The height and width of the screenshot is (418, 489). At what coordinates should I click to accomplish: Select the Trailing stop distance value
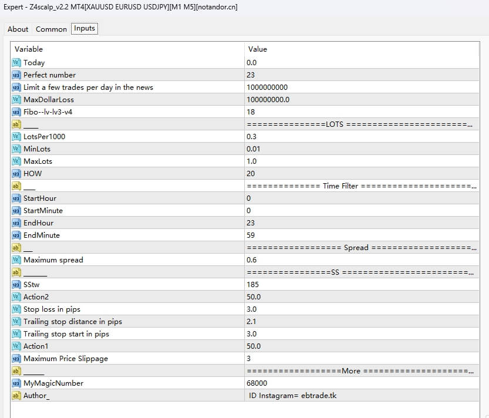(360, 322)
